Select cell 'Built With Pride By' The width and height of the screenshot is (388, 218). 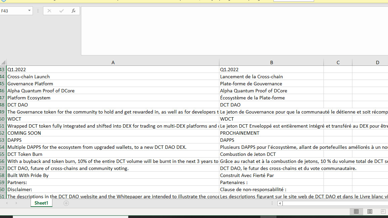[113, 175]
